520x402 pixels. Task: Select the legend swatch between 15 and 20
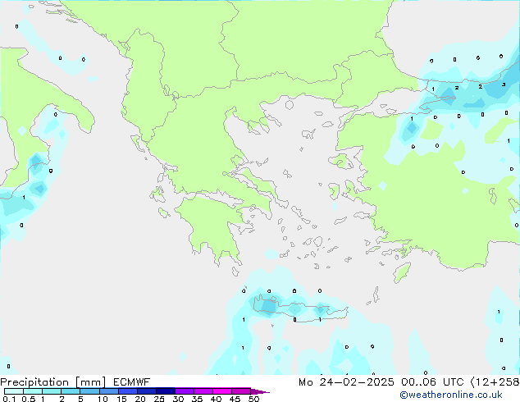click(127, 391)
